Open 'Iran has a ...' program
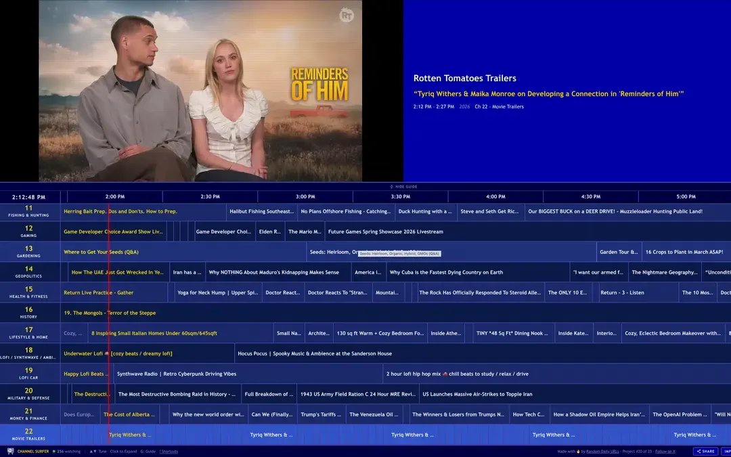This screenshot has height=457, width=731. 187,272
